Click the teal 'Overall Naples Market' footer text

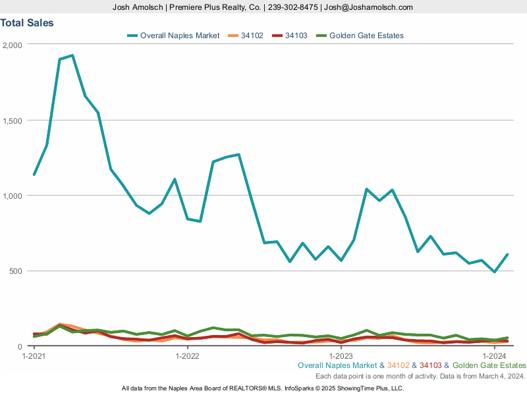[337, 365]
